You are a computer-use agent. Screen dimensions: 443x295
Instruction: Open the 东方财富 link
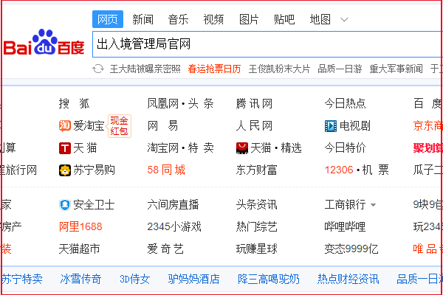(256, 170)
